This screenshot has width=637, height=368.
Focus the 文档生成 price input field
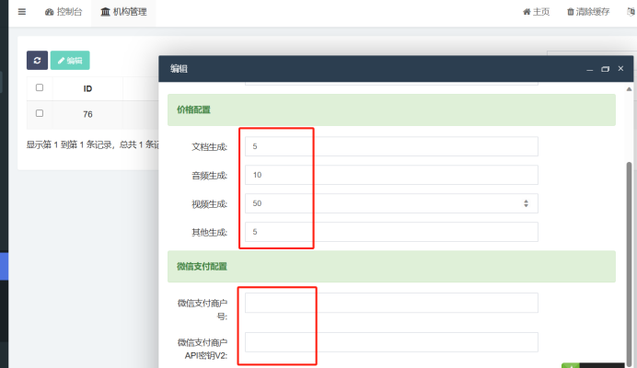[391, 146]
